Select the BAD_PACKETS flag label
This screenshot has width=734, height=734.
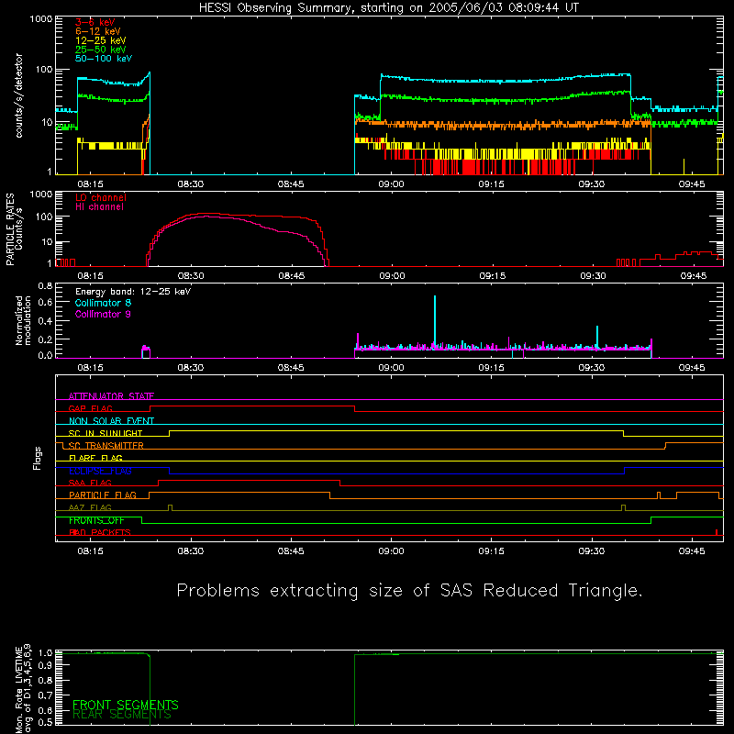100,532
